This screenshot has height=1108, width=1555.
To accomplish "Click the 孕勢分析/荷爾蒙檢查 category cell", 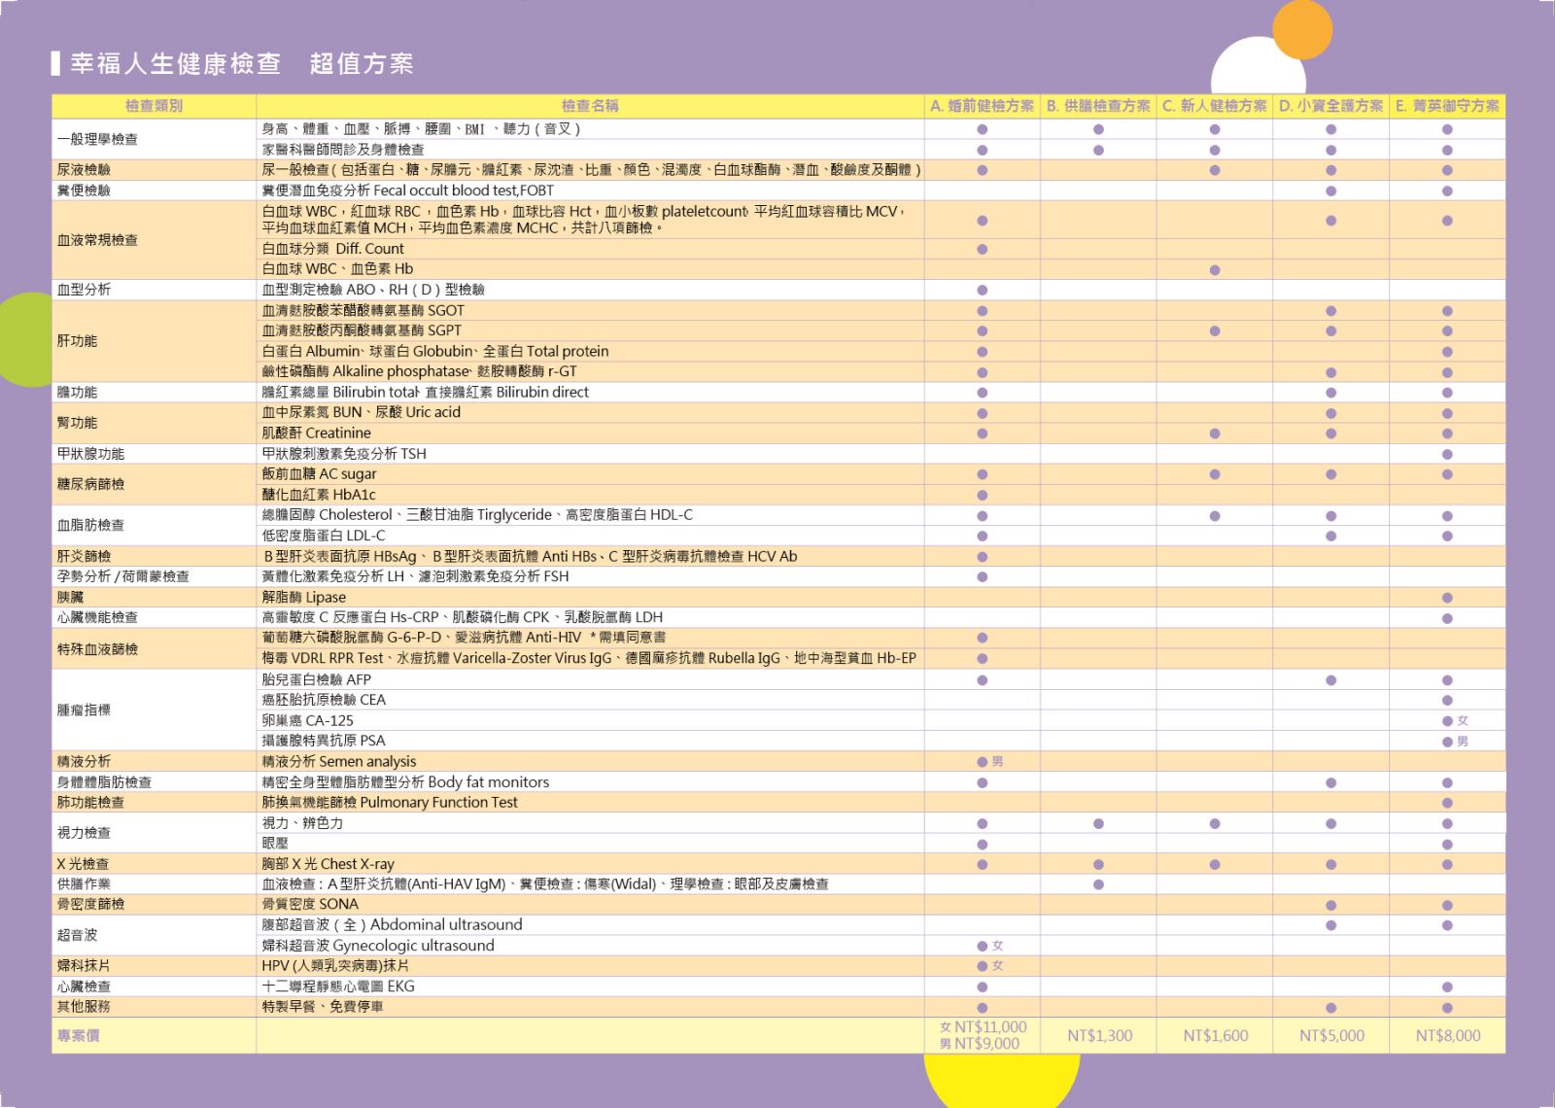I will tap(154, 576).
